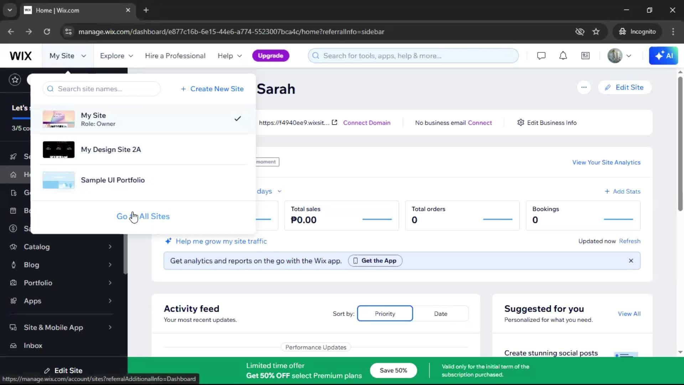Click the favorites star in sidebar

click(x=15, y=79)
